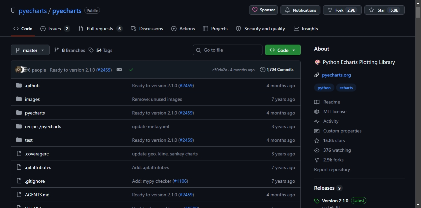Expand the master branch dropdown

(30, 50)
